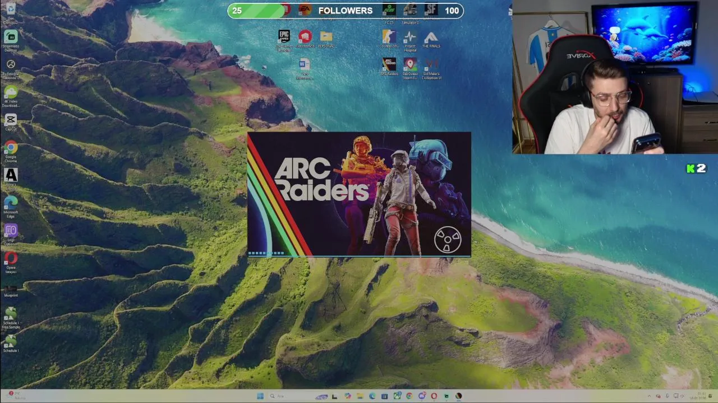Open the Arma desktop shortcut
Viewport: 718px width, 403px height.
point(11,180)
